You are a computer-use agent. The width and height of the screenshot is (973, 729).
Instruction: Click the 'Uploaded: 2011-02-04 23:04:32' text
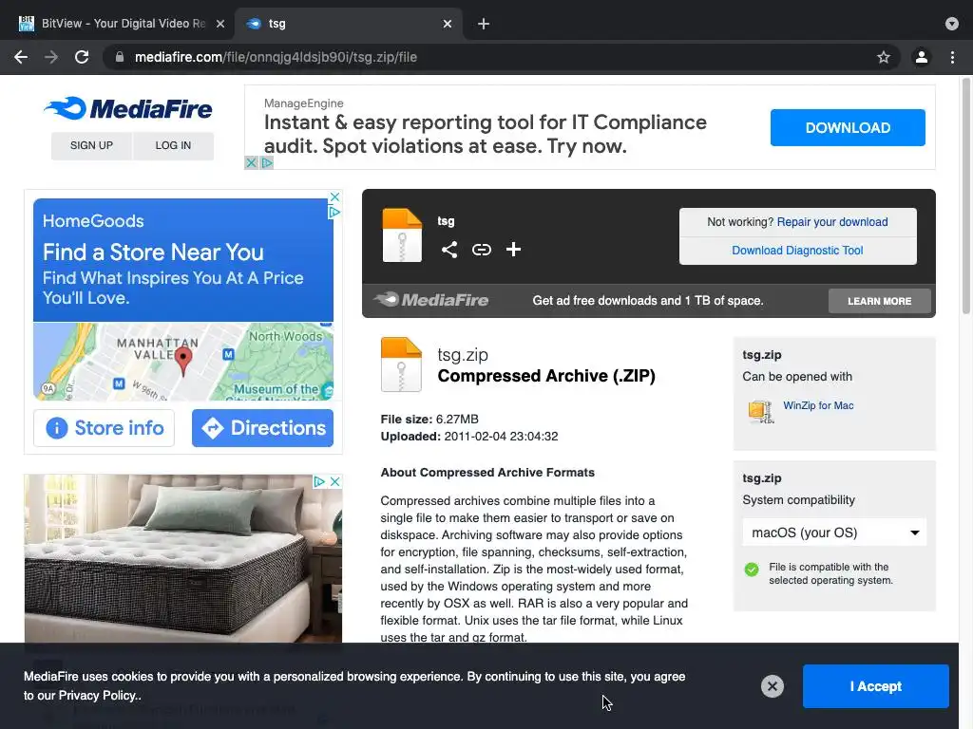click(469, 437)
